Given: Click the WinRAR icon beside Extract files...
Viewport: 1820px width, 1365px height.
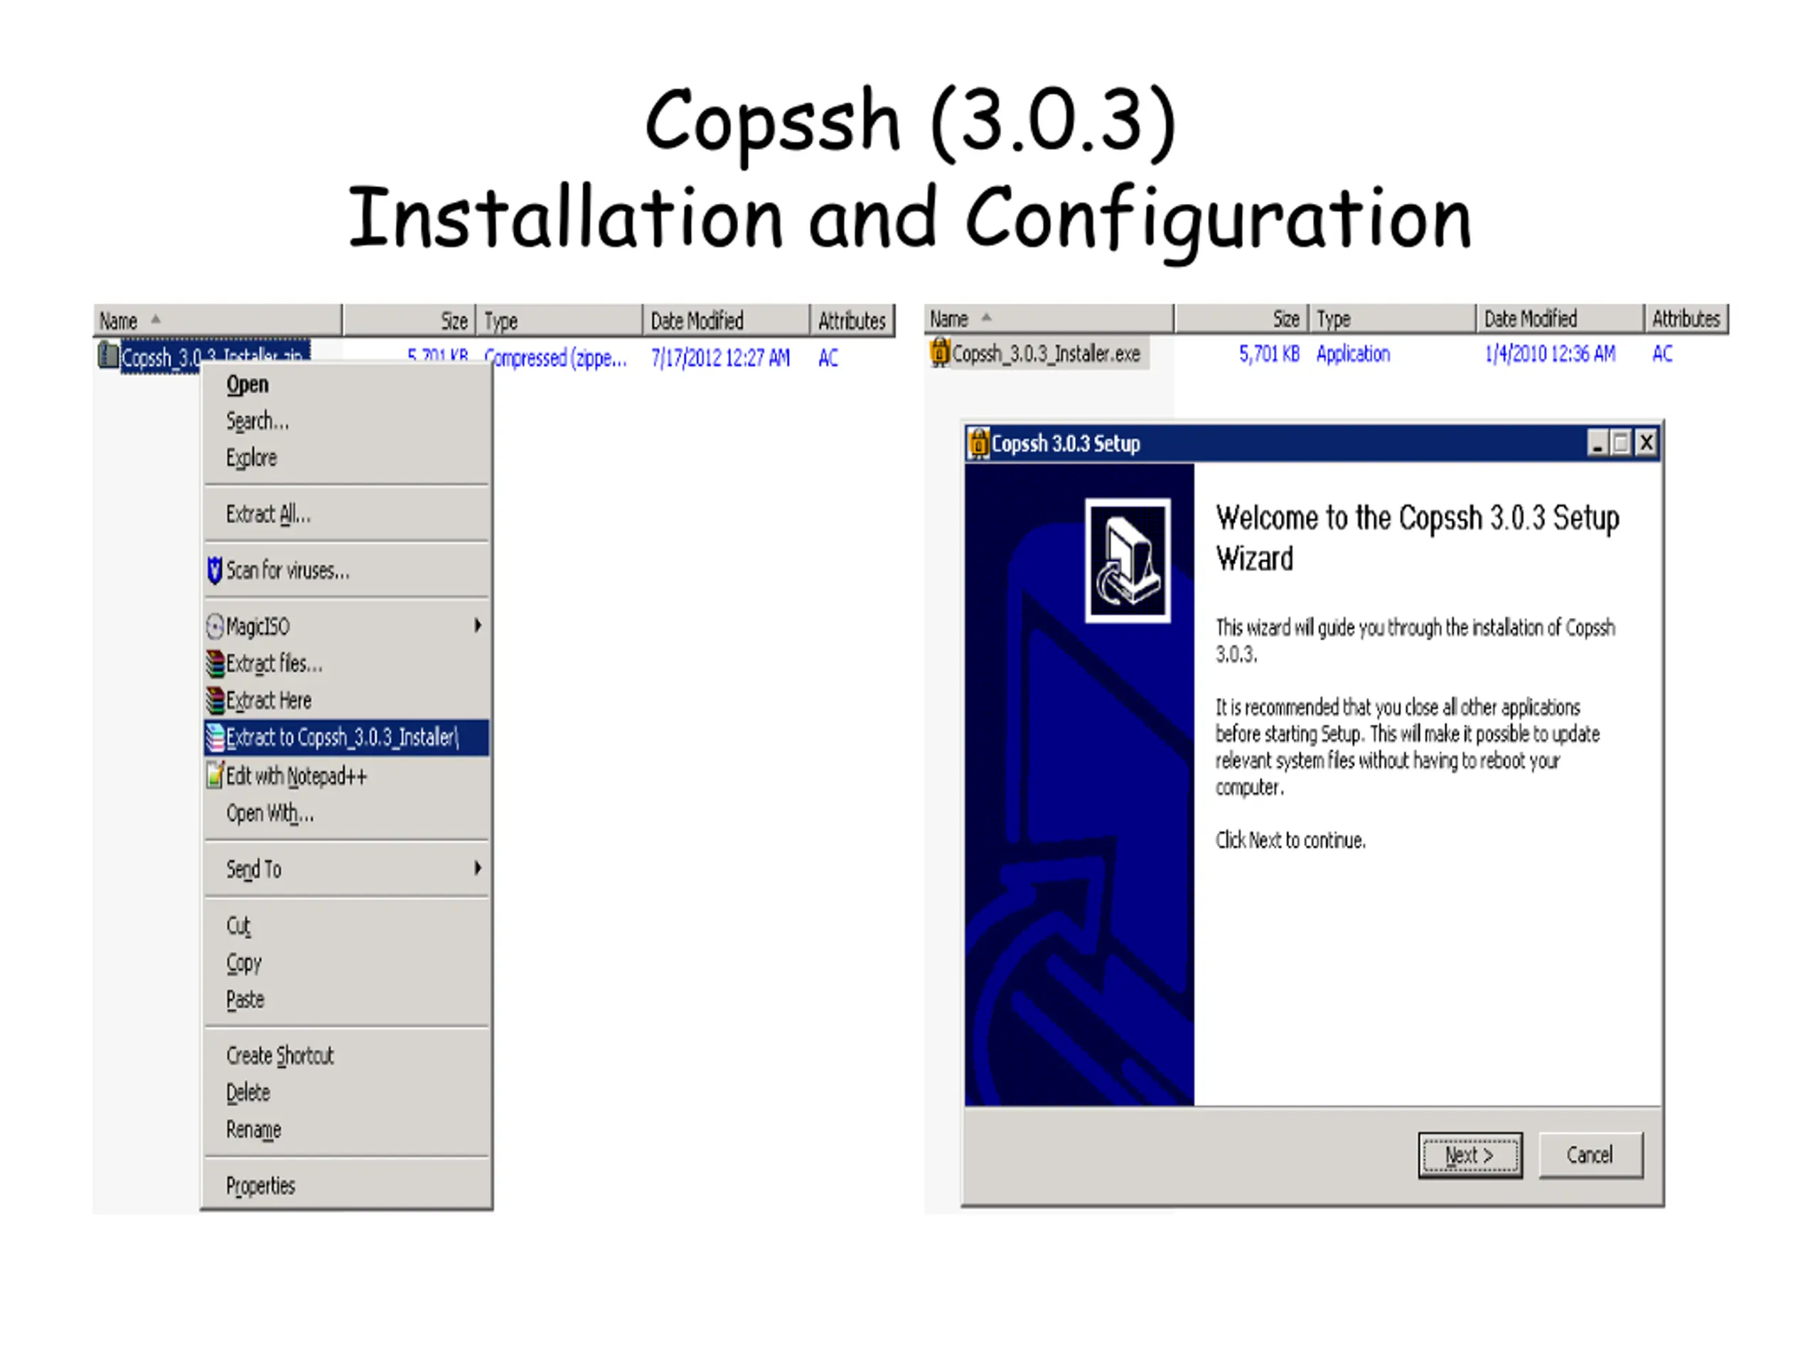Looking at the screenshot, I should [215, 663].
